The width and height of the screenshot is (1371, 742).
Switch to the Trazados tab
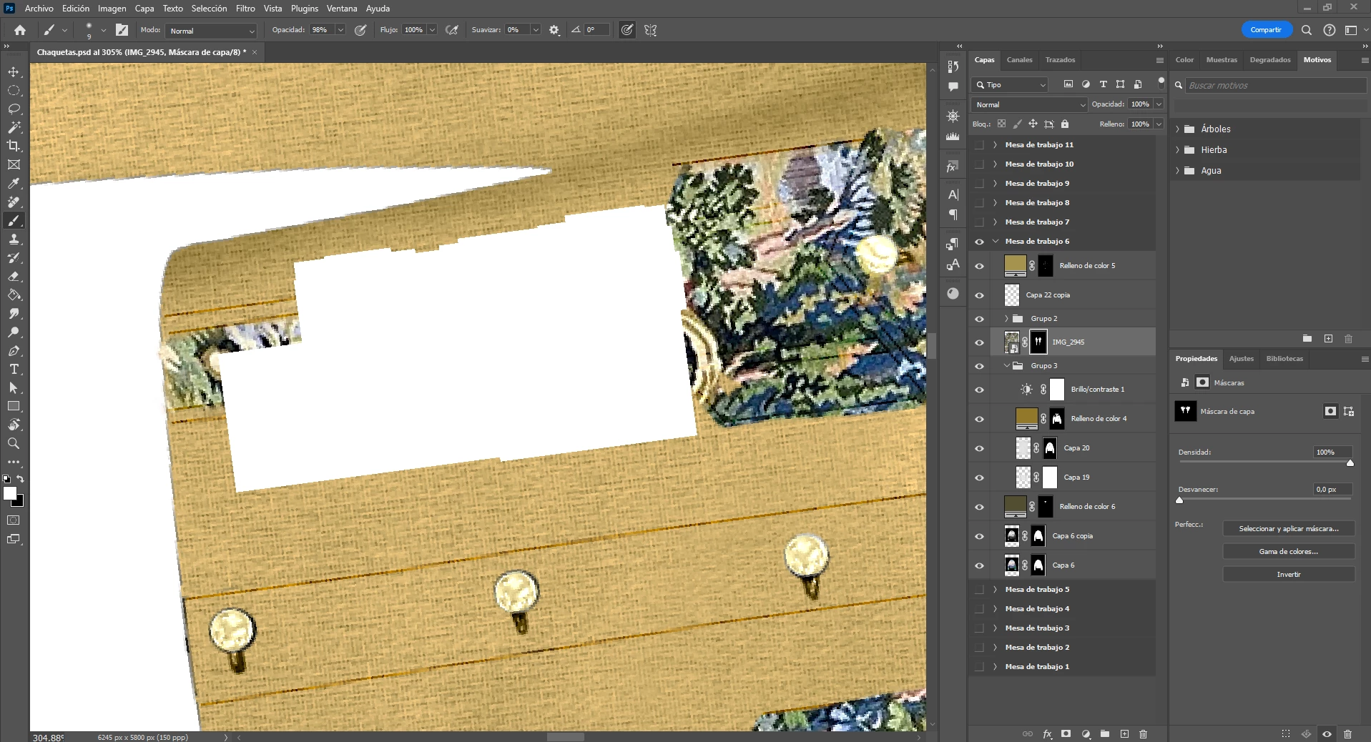click(1060, 60)
